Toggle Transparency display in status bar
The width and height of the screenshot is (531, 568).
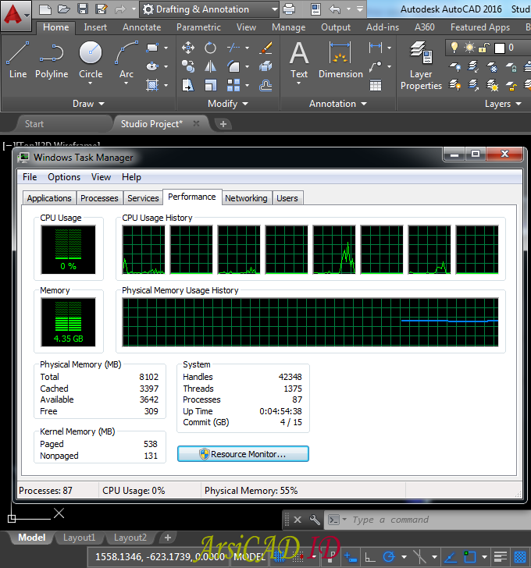[520, 556]
